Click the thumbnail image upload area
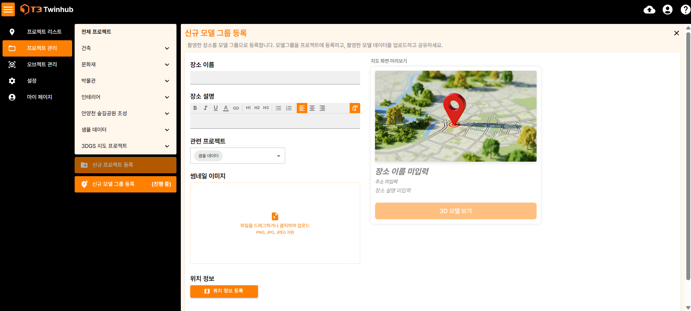Image resolution: width=691 pixels, height=311 pixels. tap(275, 223)
